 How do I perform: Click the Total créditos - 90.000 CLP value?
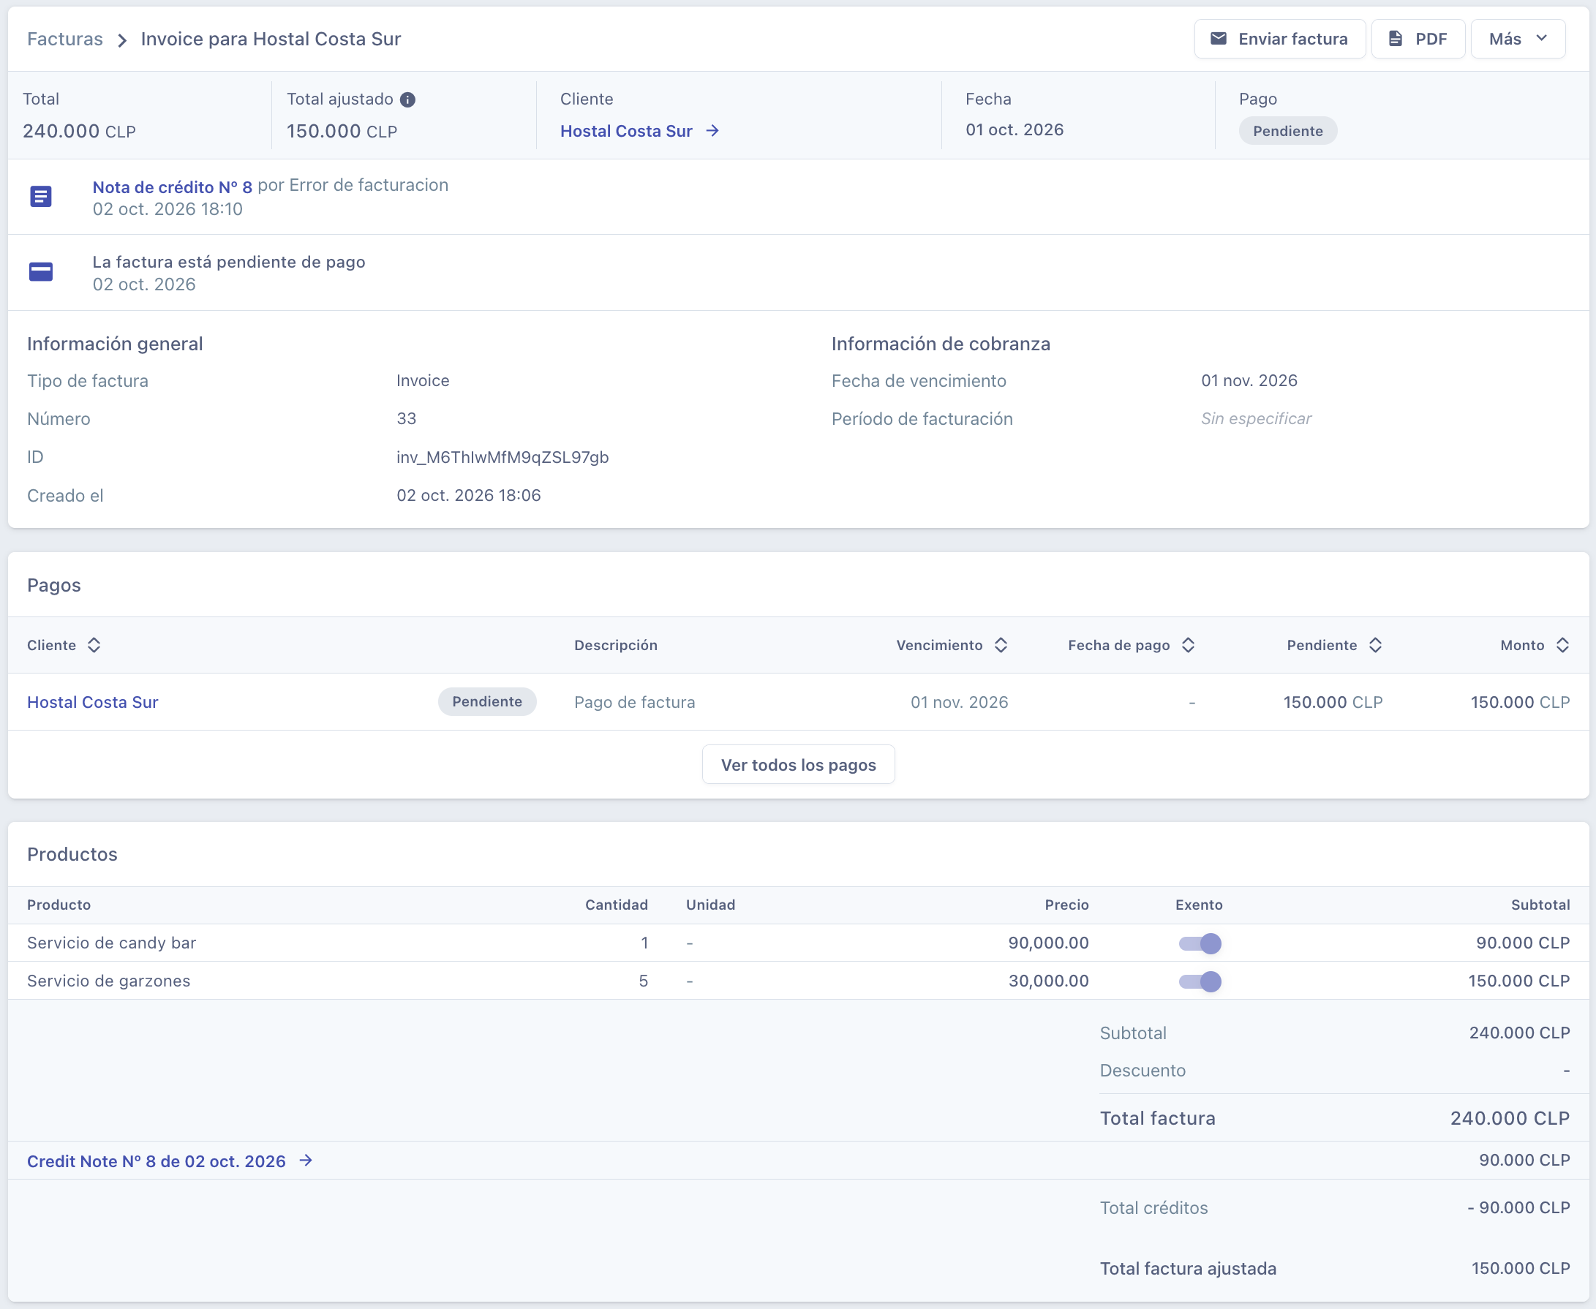pyautogui.click(x=1518, y=1207)
